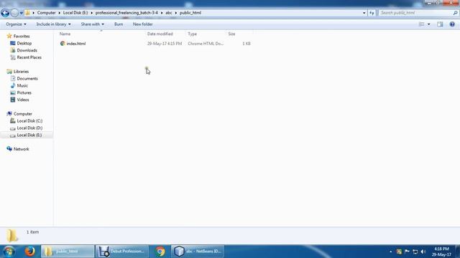460x258 pixels.
Task: Open the volume speaker icon
Action: (x=423, y=252)
